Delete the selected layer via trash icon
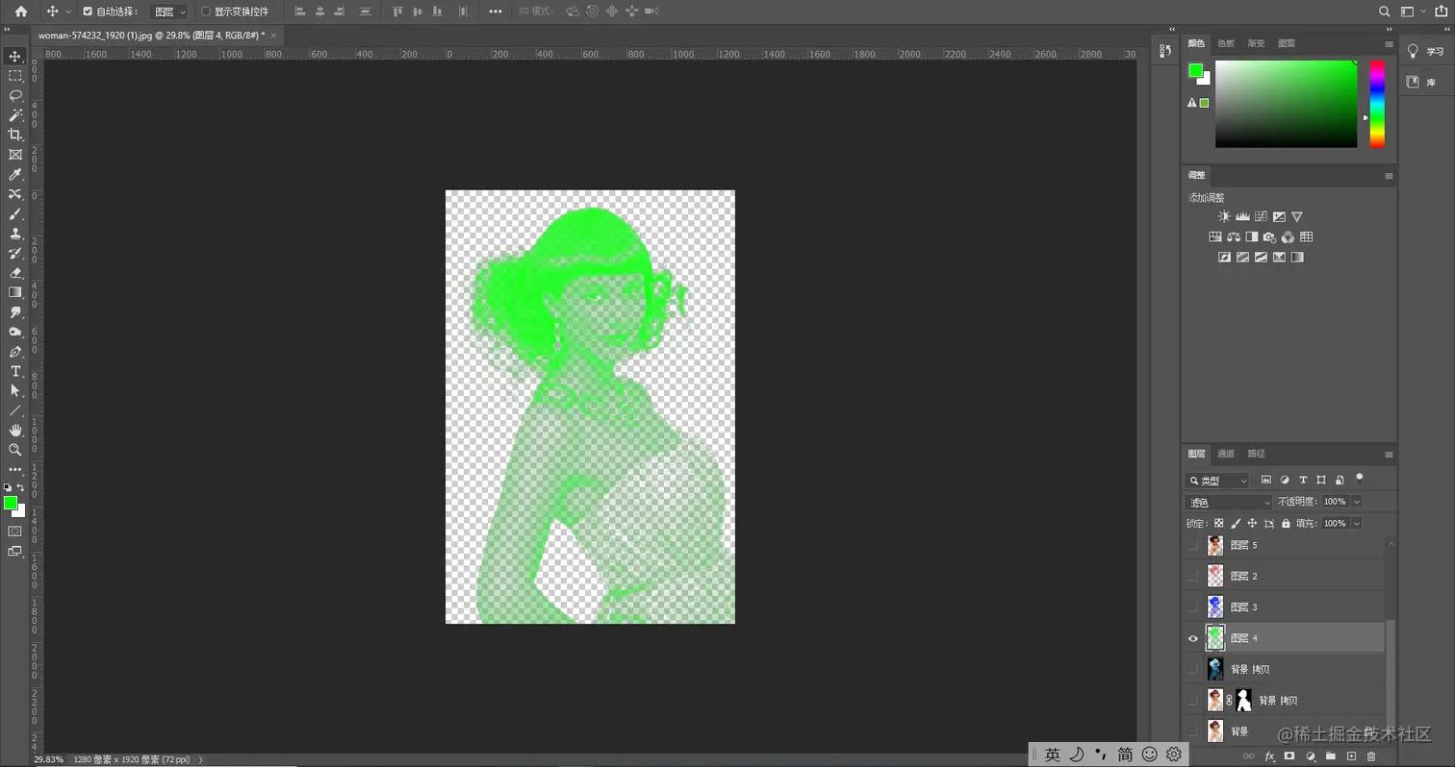This screenshot has width=1455, height=767. [1371, 756]
